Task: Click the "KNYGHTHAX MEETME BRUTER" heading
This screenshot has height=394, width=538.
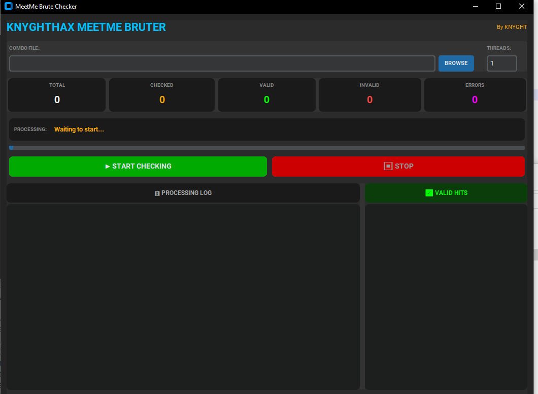Action: click(86, 27)
